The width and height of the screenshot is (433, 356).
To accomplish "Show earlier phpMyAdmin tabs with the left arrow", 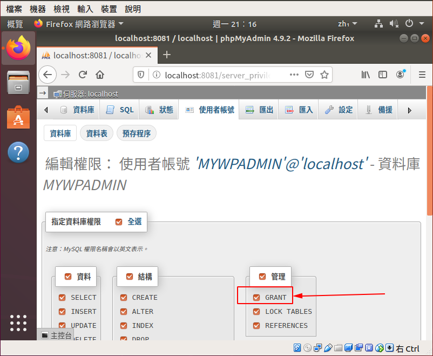I will [x=46, y=110].
